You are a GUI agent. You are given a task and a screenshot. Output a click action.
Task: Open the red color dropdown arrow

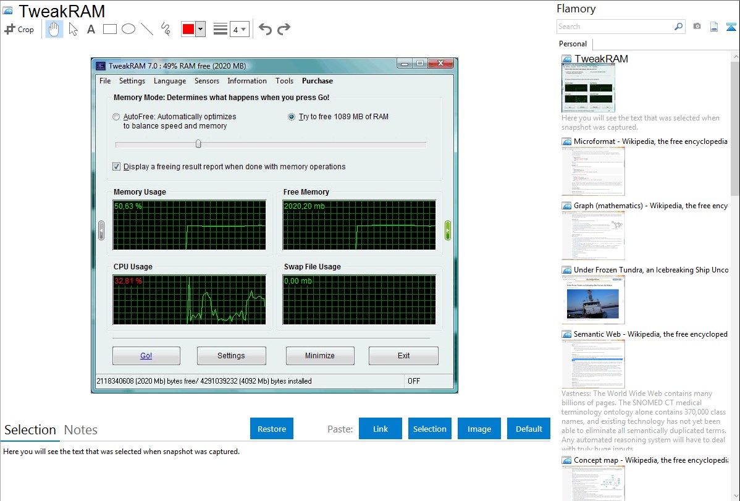[x=200, y=29]
